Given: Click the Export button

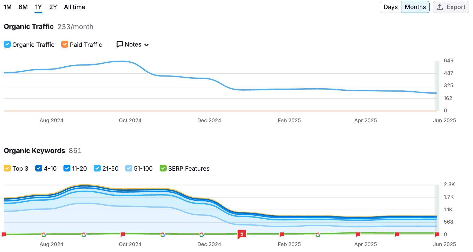Looking at the screenshot, I should point(451,7).
